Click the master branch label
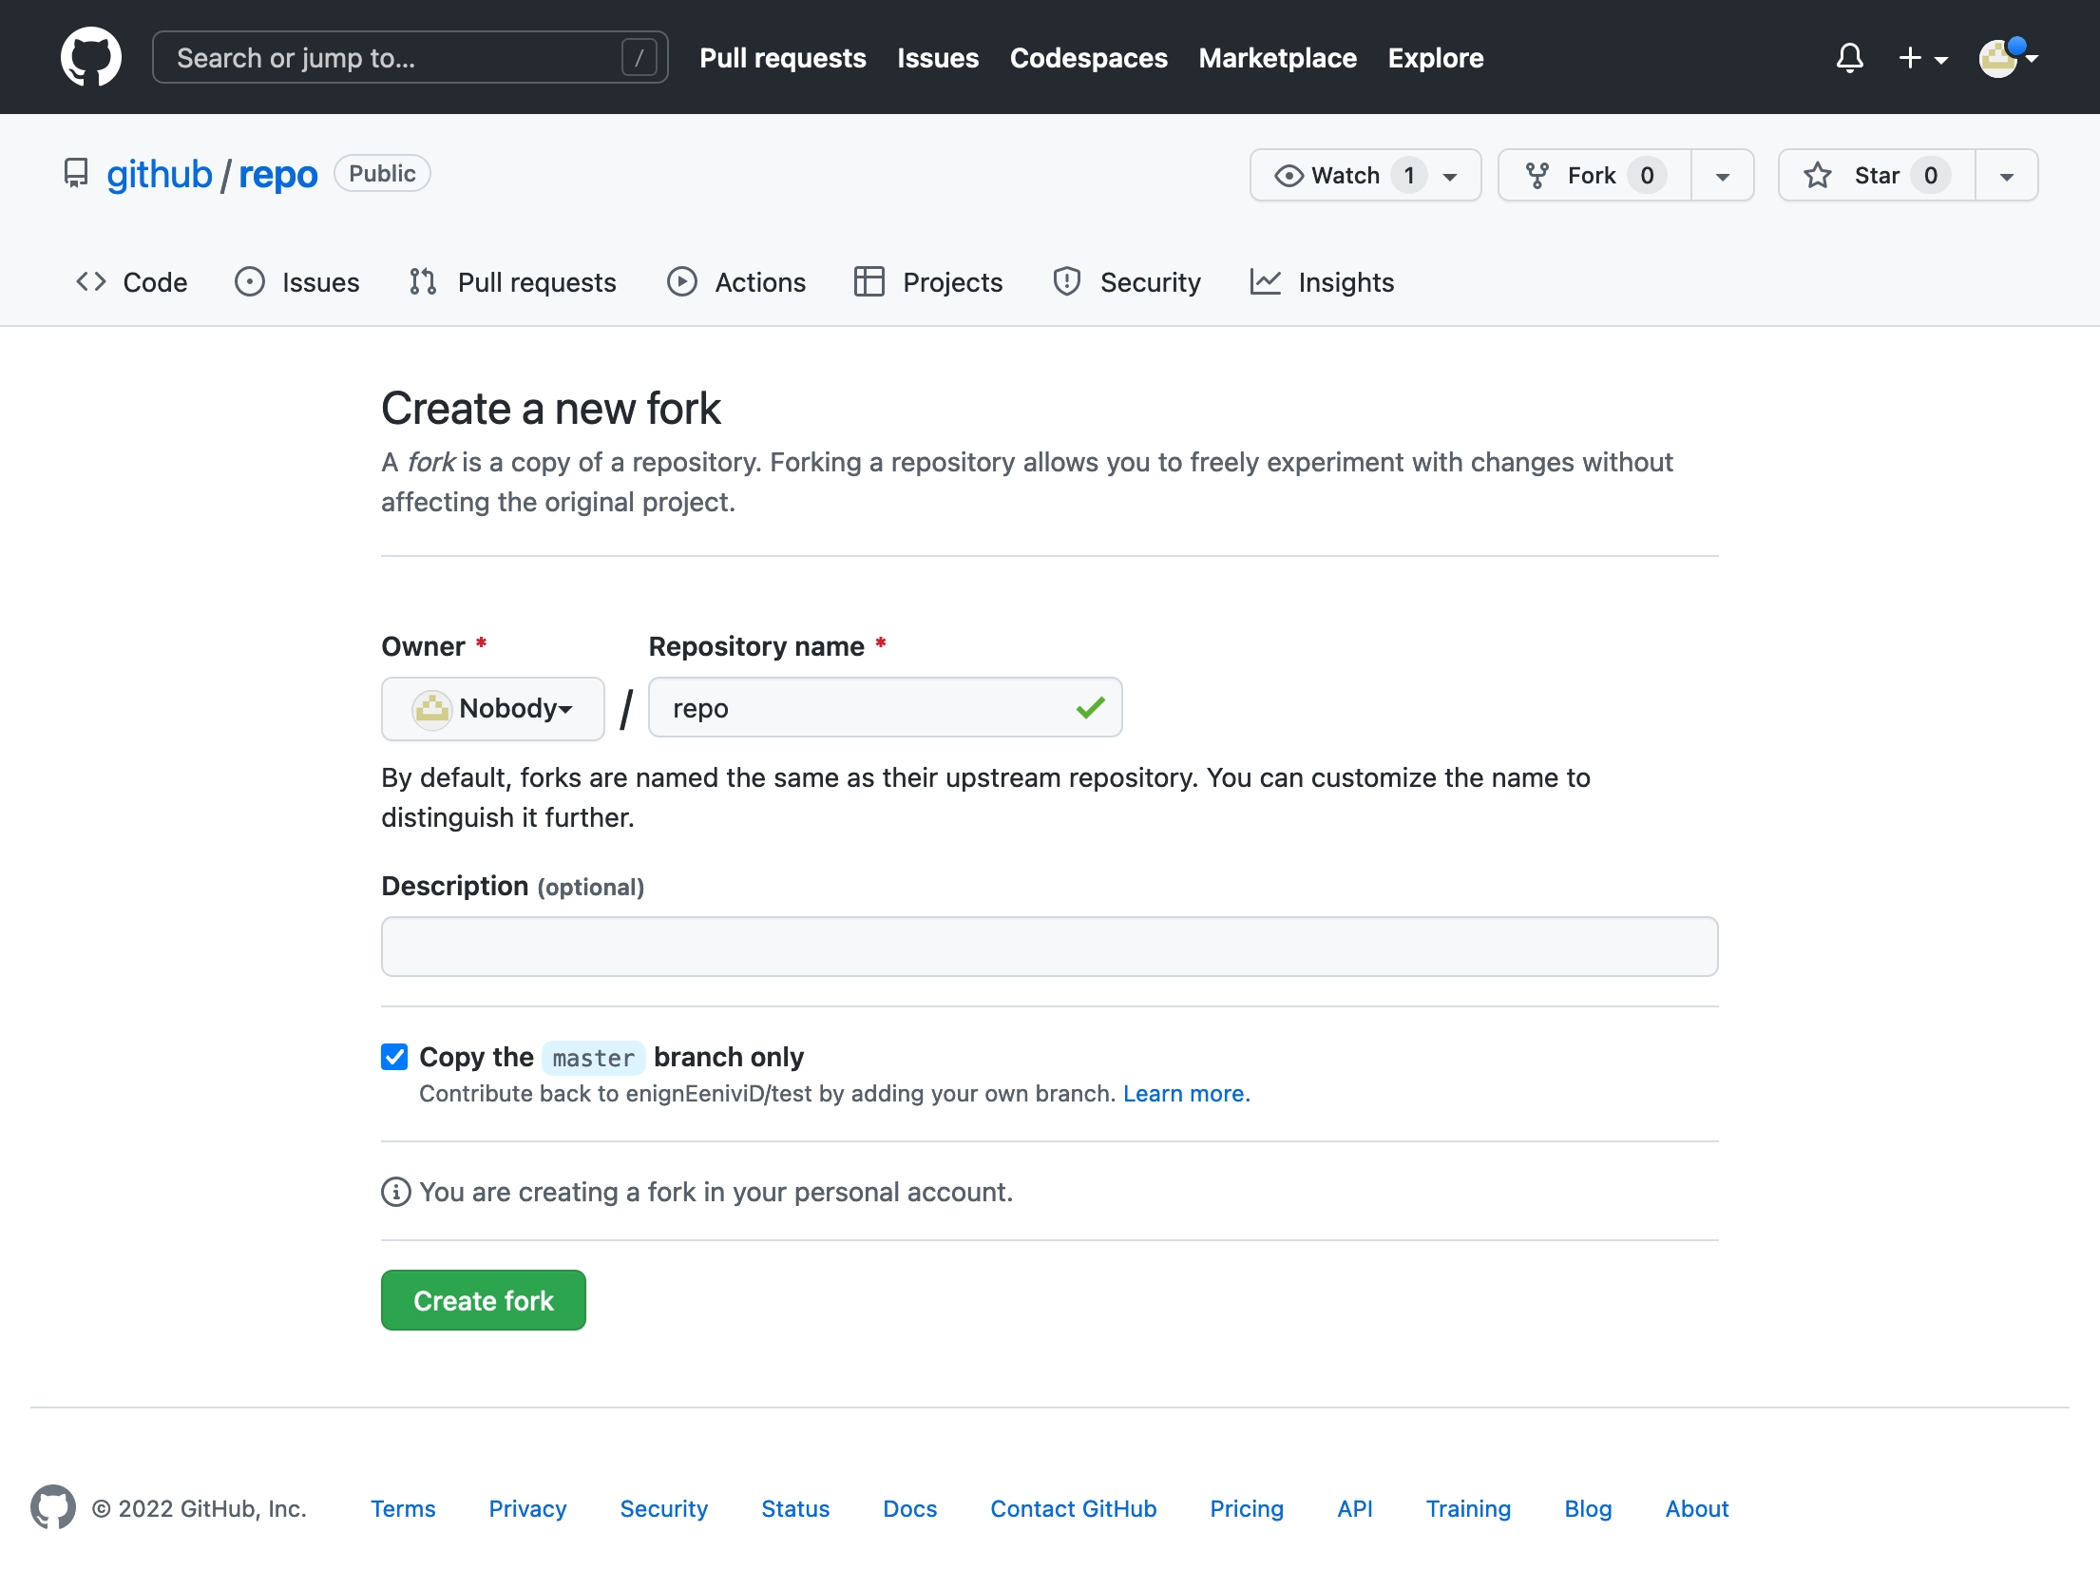This screenshot has height=1570, width=2100. [x=593, y=1058]
